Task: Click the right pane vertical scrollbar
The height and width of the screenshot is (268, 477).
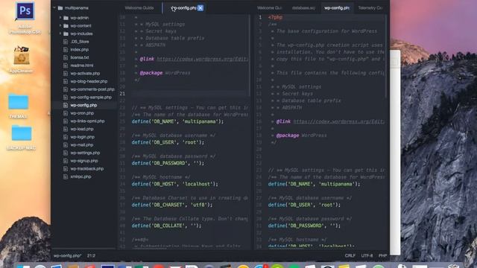Action: tap(386, 57)
